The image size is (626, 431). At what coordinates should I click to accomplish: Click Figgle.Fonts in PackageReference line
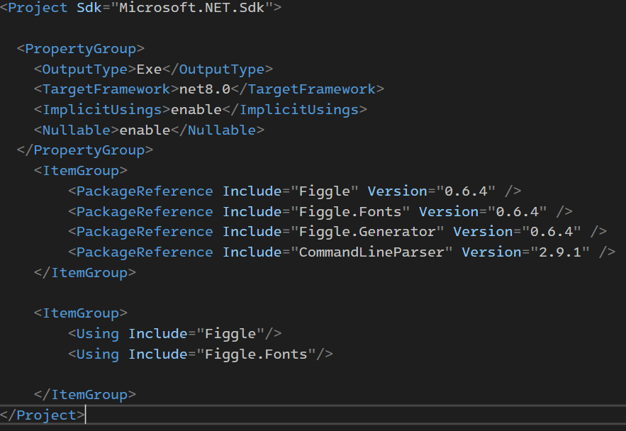[350, 212]
